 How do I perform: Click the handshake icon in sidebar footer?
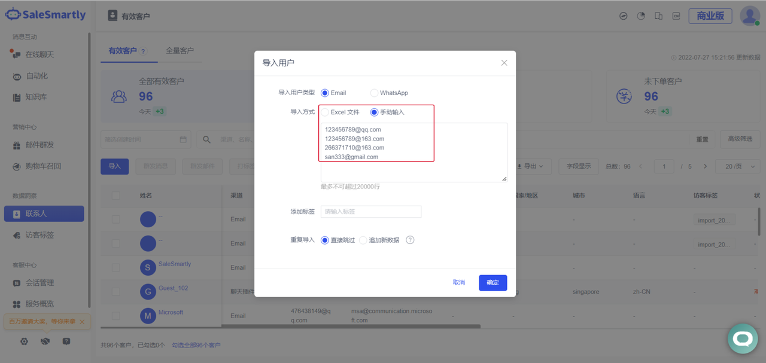45,341
